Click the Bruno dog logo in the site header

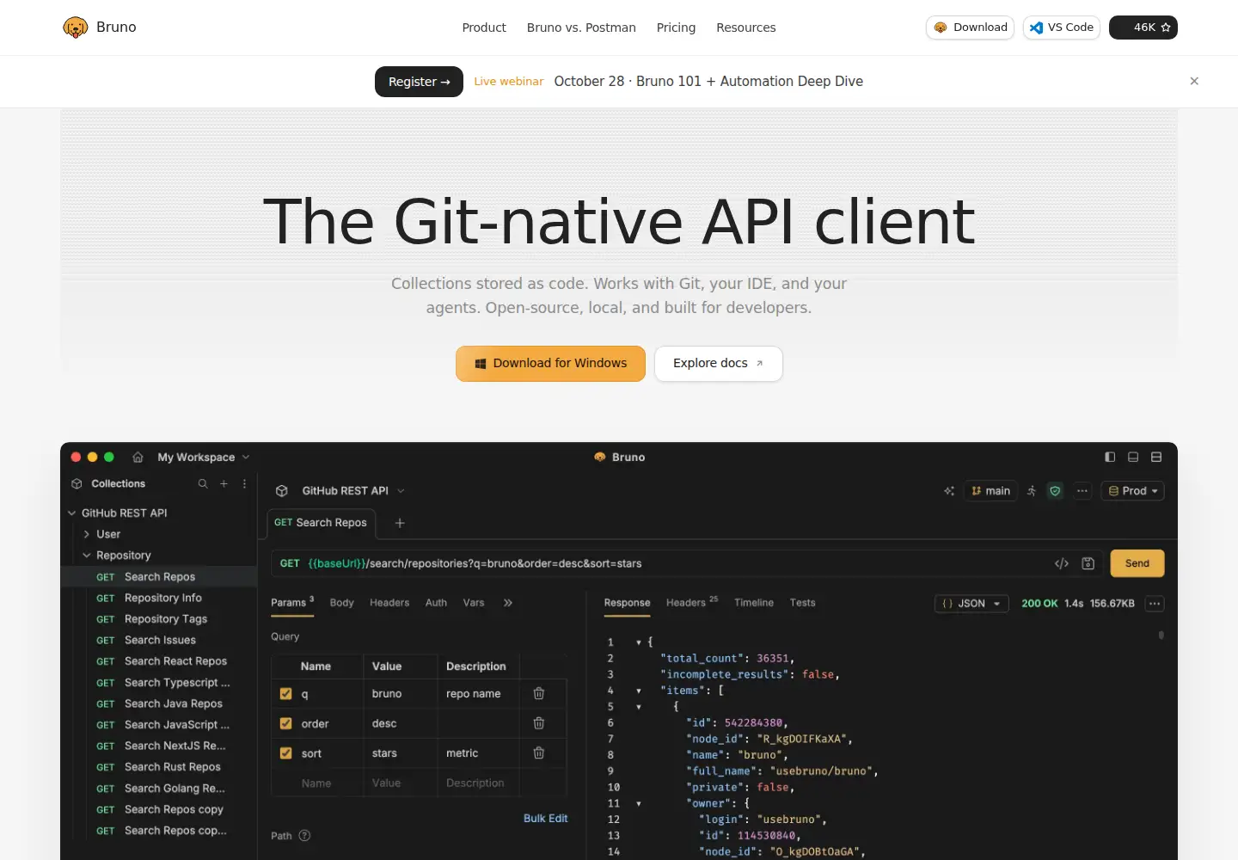click(76, 28)
